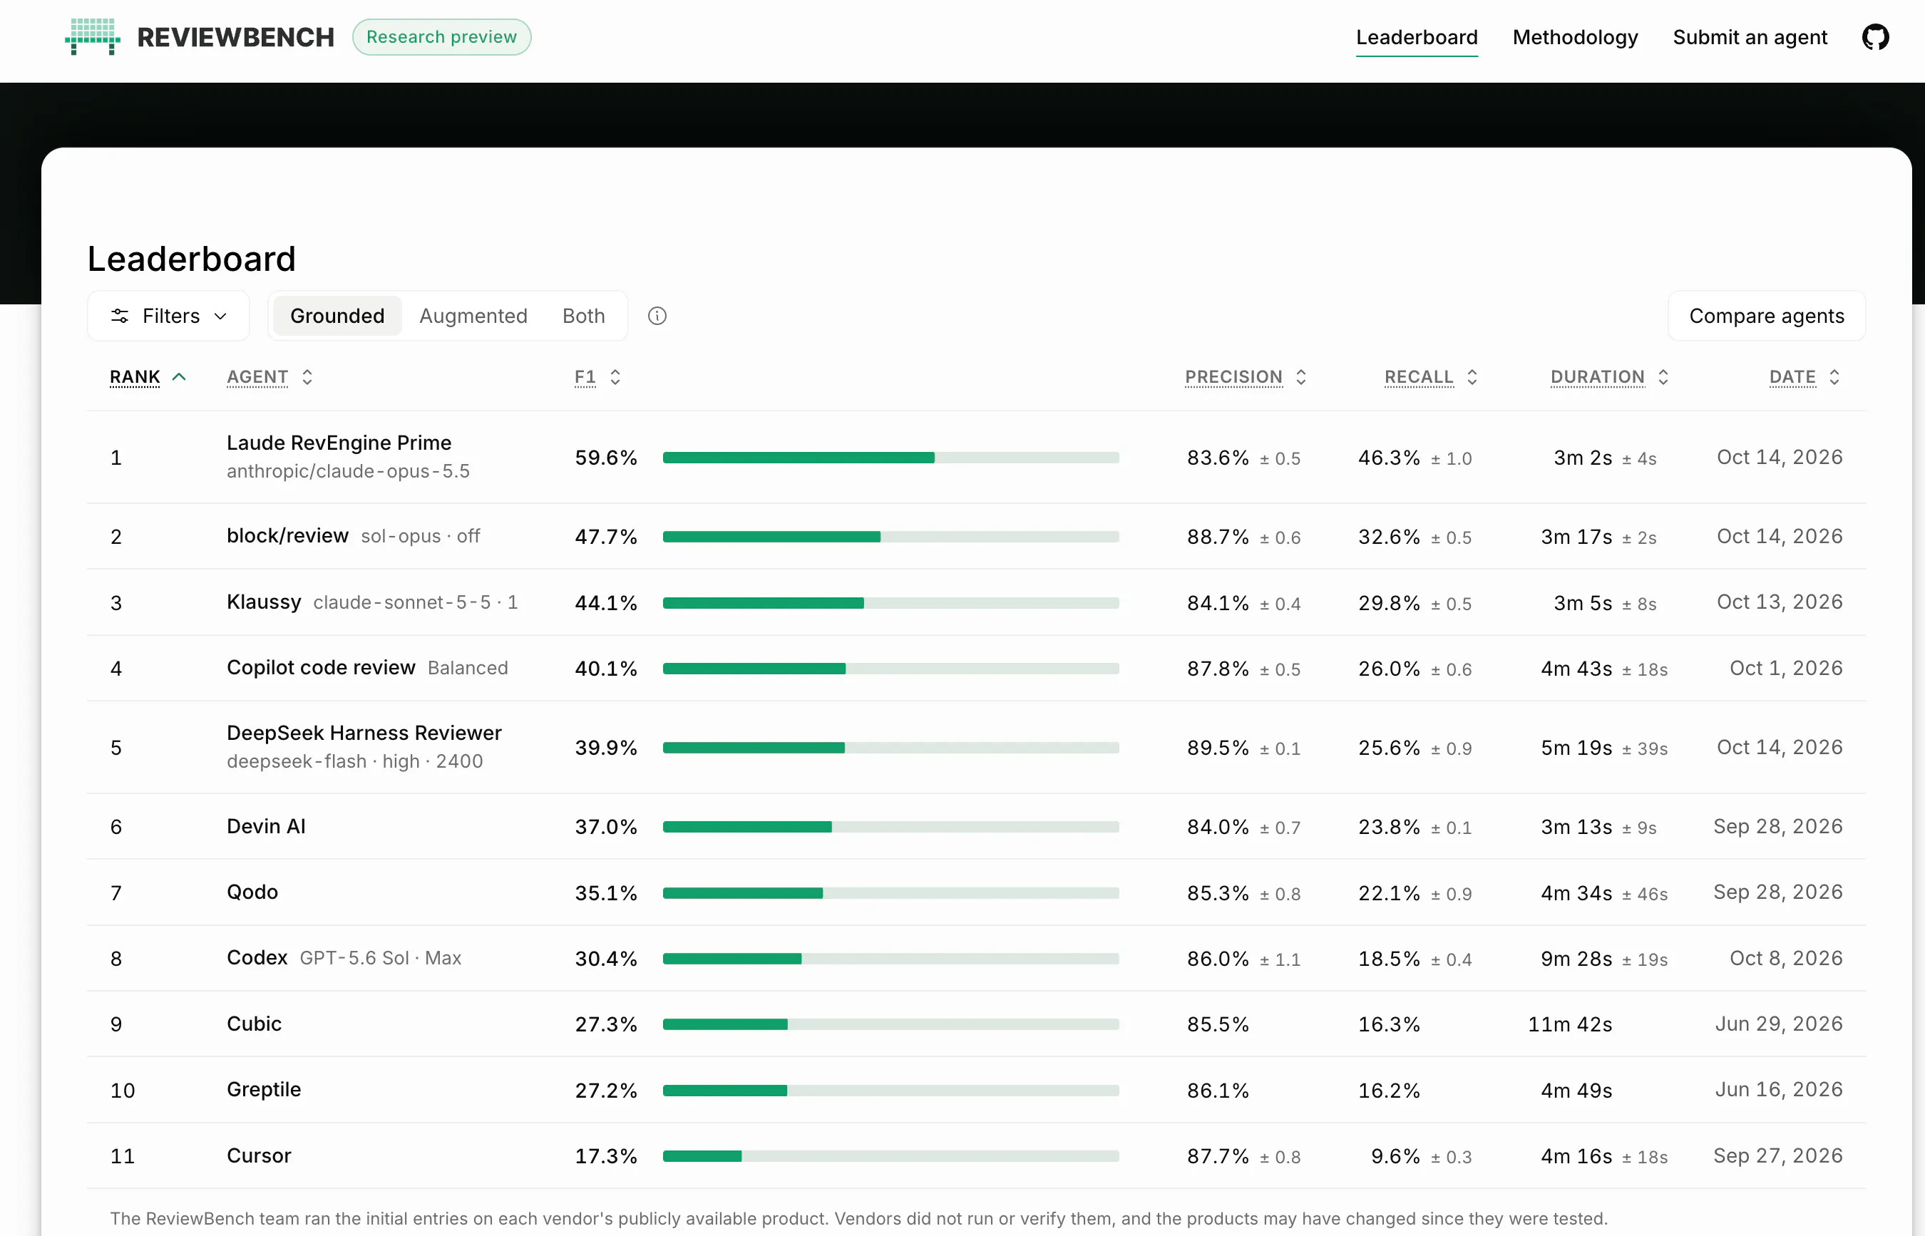Click the Compare agents button

[1766, 316]
